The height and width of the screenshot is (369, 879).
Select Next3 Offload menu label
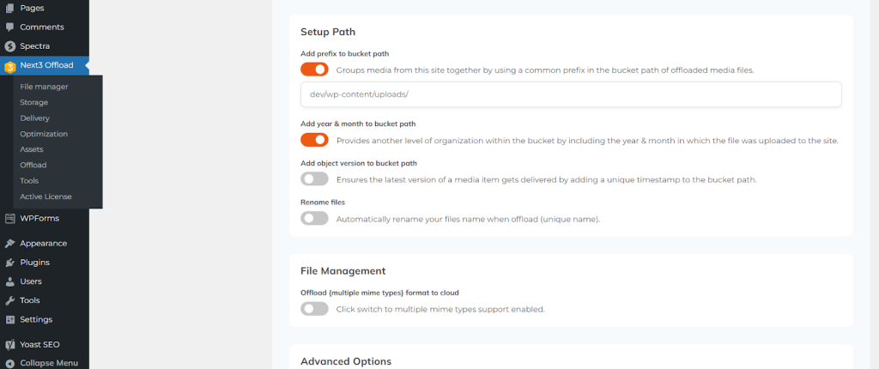click(46, 65)
